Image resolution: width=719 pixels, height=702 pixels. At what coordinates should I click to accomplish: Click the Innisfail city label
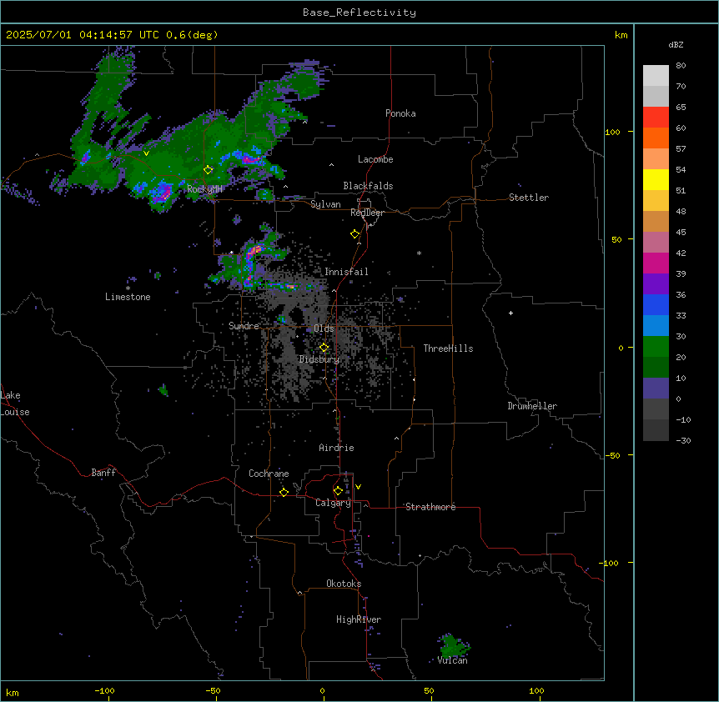pyautogui.click(x=346, y=272)
